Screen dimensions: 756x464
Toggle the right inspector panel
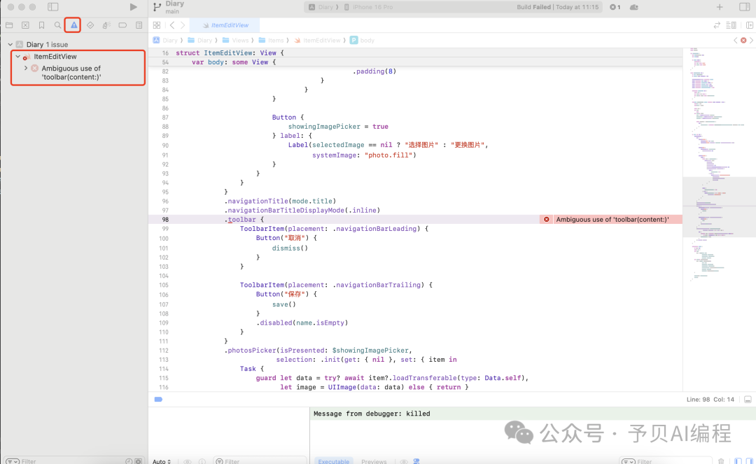click(744, 7)
